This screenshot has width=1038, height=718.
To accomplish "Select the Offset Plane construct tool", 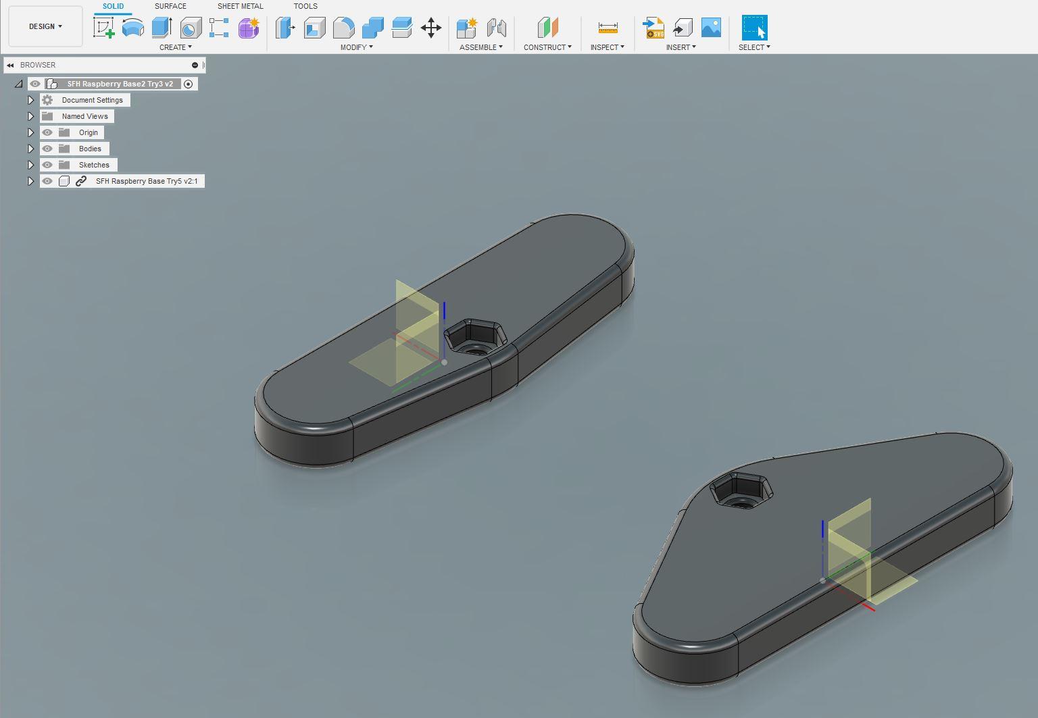I will click(548, 28).
